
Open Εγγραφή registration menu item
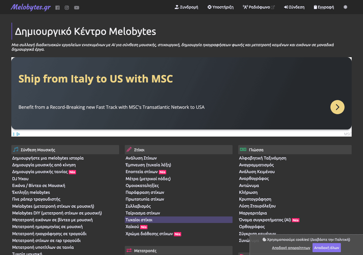point(324,7)
